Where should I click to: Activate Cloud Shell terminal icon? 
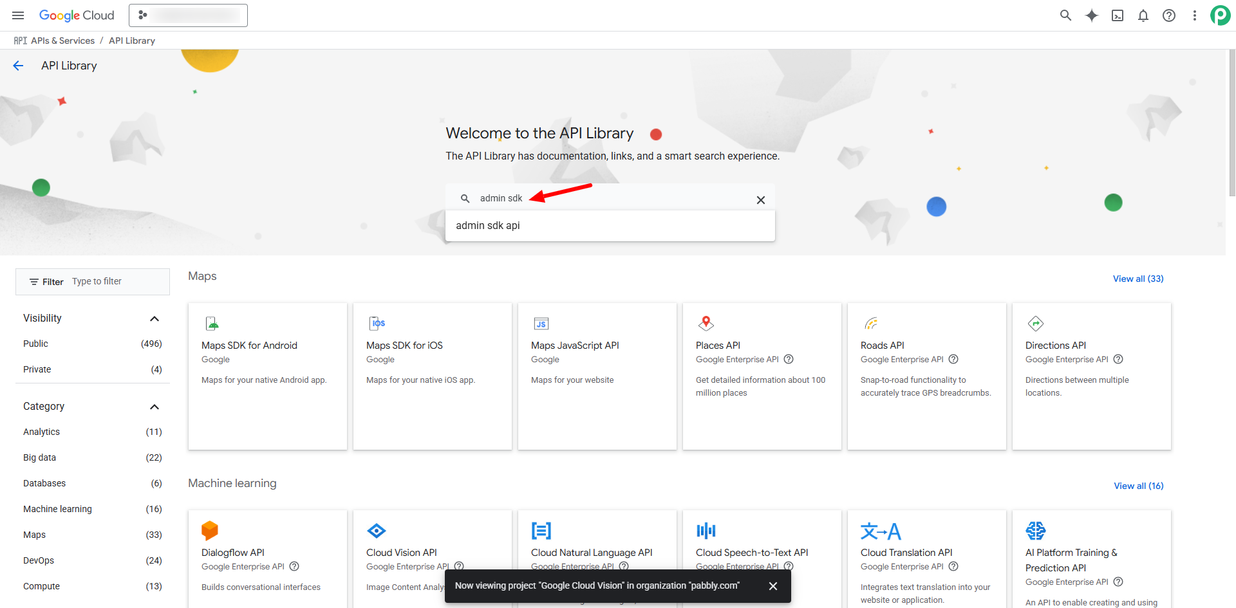(1118, 15)
